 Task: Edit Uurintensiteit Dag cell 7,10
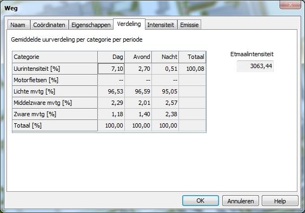[111, 69]
